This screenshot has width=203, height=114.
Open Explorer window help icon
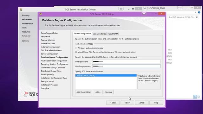[199, 12]
